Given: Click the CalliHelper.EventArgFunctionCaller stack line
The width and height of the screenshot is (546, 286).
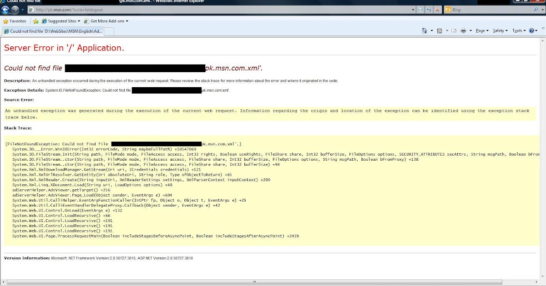Looking at the screenshot, I should coord(129,200).
